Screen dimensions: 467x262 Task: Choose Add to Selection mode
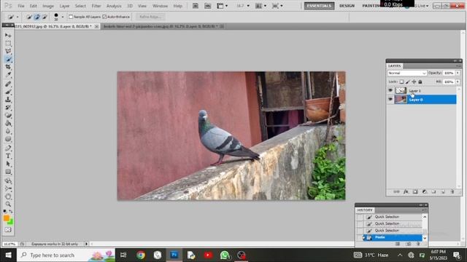[x=36, y=17]
